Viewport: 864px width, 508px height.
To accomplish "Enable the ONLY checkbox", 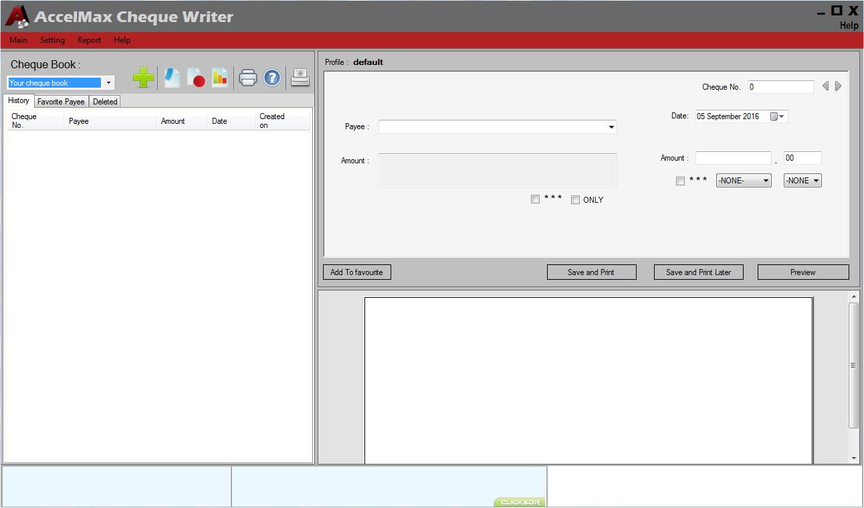I will [x=575, y=199].
